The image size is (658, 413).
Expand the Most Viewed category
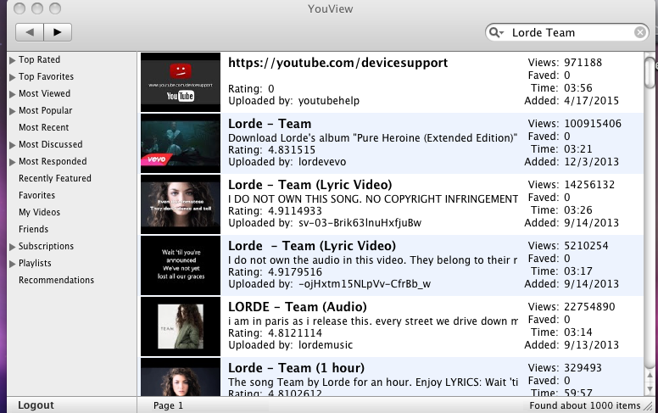click(x=12, y=94)
